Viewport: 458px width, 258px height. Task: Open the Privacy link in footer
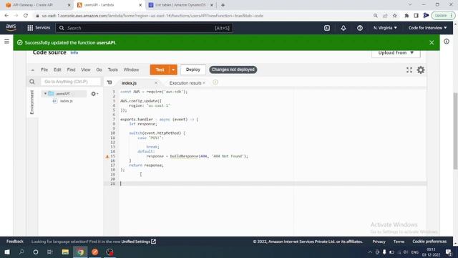[x=379, y=242]
